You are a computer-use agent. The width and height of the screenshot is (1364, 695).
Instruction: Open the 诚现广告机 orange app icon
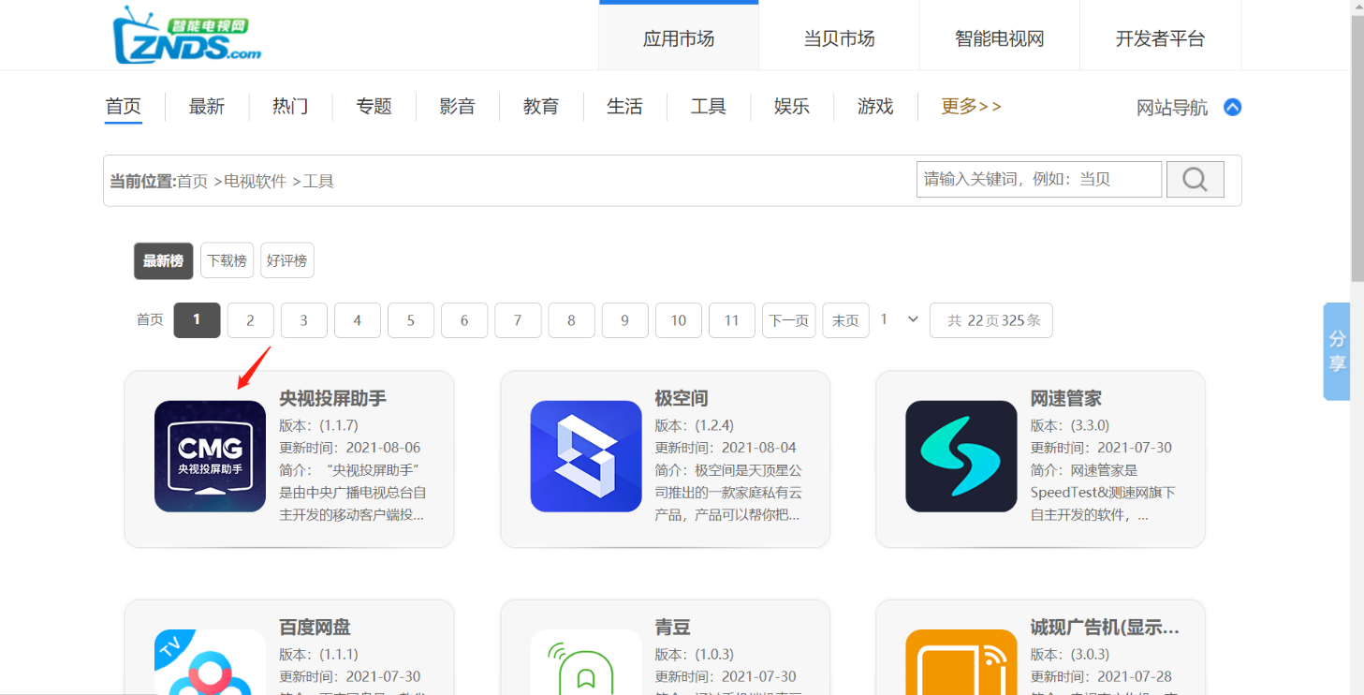[x=961, y=662]
